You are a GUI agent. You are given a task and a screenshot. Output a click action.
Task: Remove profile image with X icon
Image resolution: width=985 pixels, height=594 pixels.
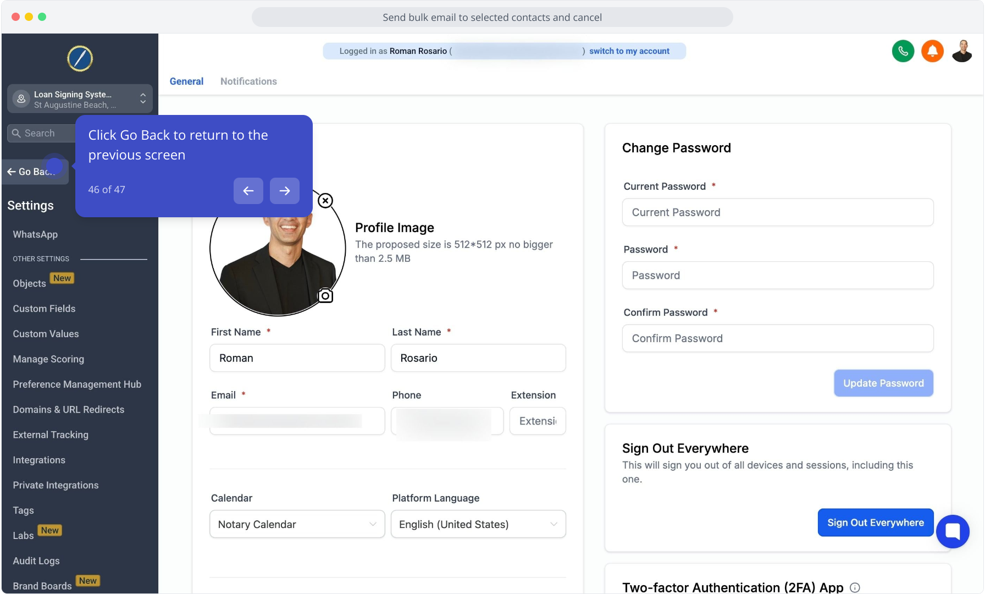point(325,201)
